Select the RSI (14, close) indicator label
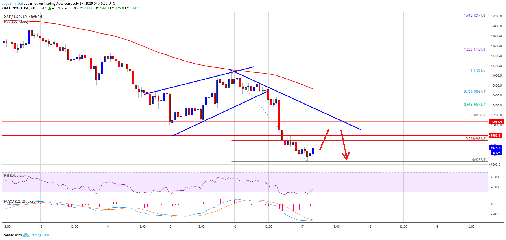 [x=15, y=176]
